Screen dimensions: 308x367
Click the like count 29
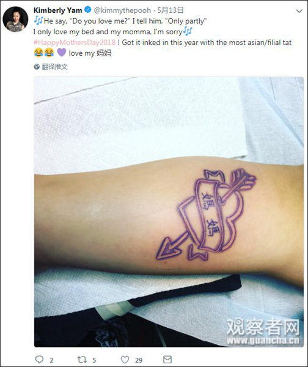139,360
